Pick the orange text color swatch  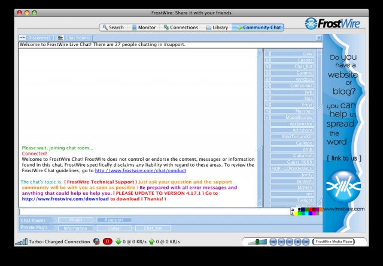[321, 209]
